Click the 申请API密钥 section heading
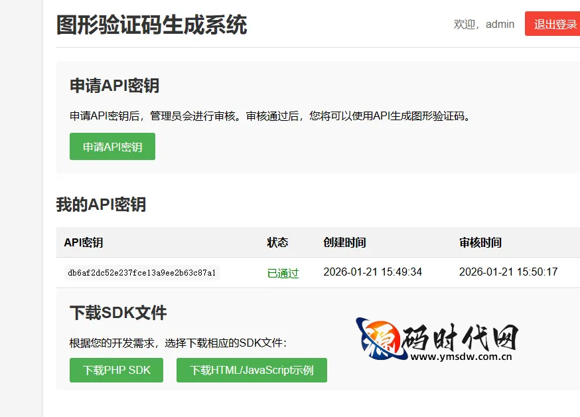The width and height of the screenshot is (580, 417). point(114,86)
